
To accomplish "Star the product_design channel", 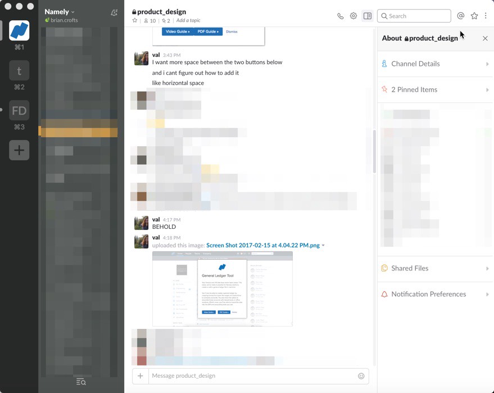I will 135,20.
